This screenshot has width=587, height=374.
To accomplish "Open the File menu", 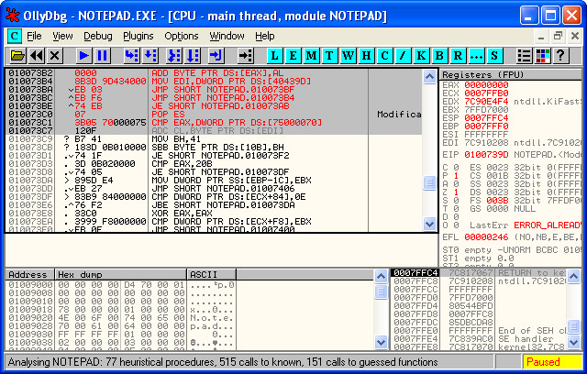I will (x=34, y=37).
